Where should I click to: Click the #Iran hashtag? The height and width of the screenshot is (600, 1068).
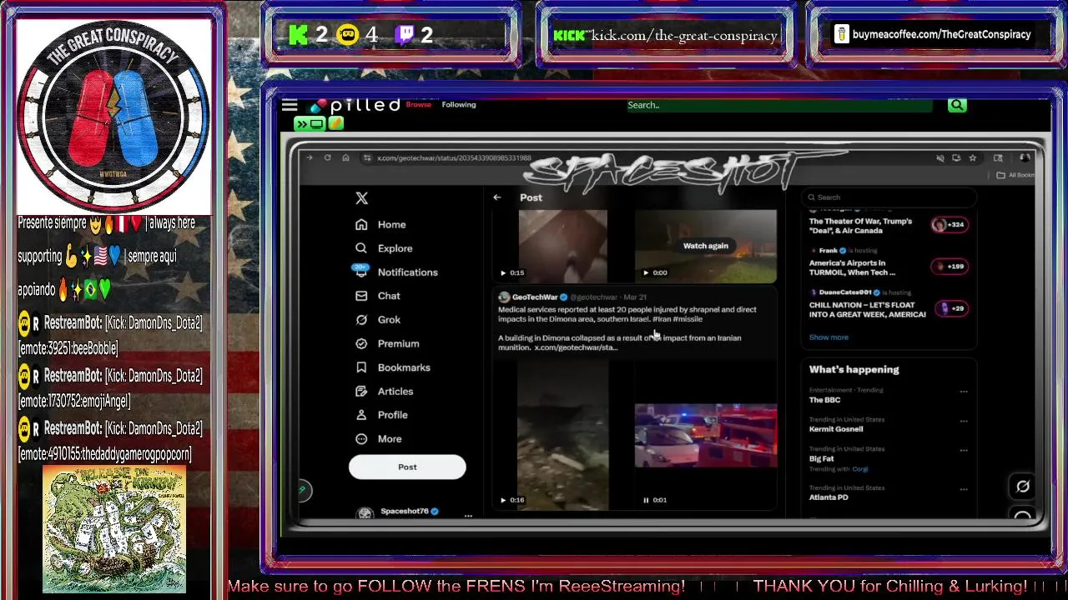[661, 319]
